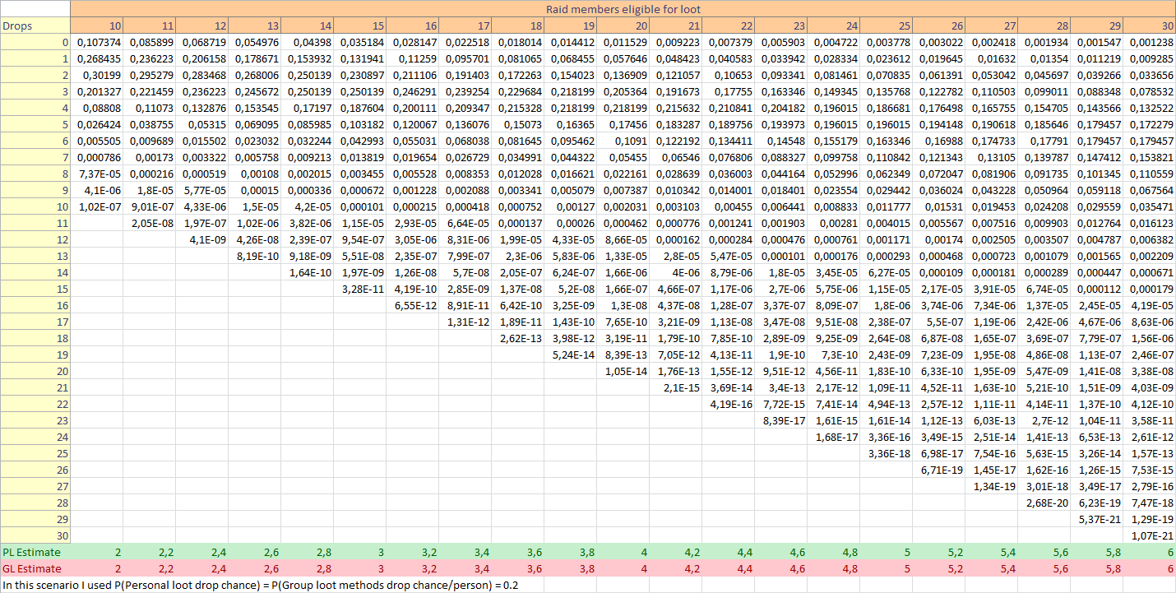Click the row label for 15 drops

coord(35,289)
